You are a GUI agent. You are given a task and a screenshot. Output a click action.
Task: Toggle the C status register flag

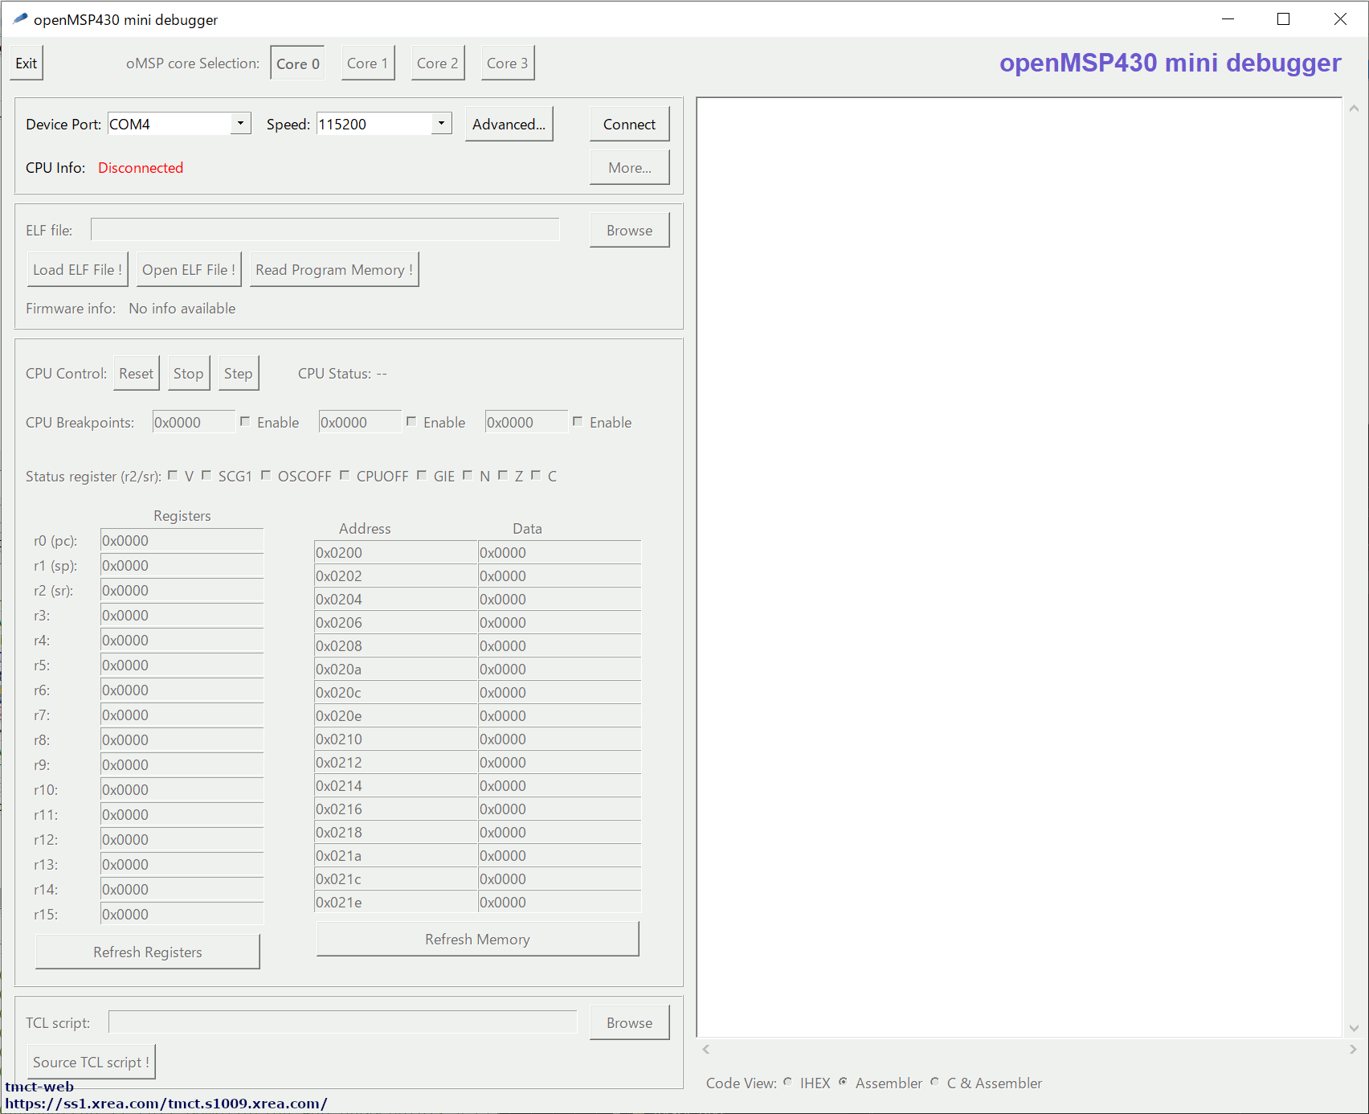(x=536, y=475)
